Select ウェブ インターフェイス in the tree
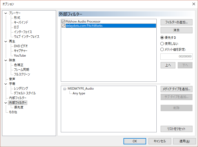This screenshot has width=198, height=147. coord(27,37)
